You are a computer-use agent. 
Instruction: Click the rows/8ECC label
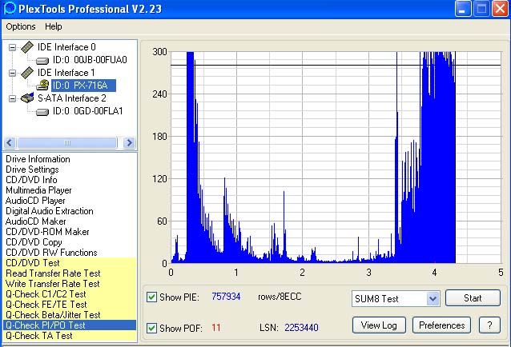tap(280, 297)
